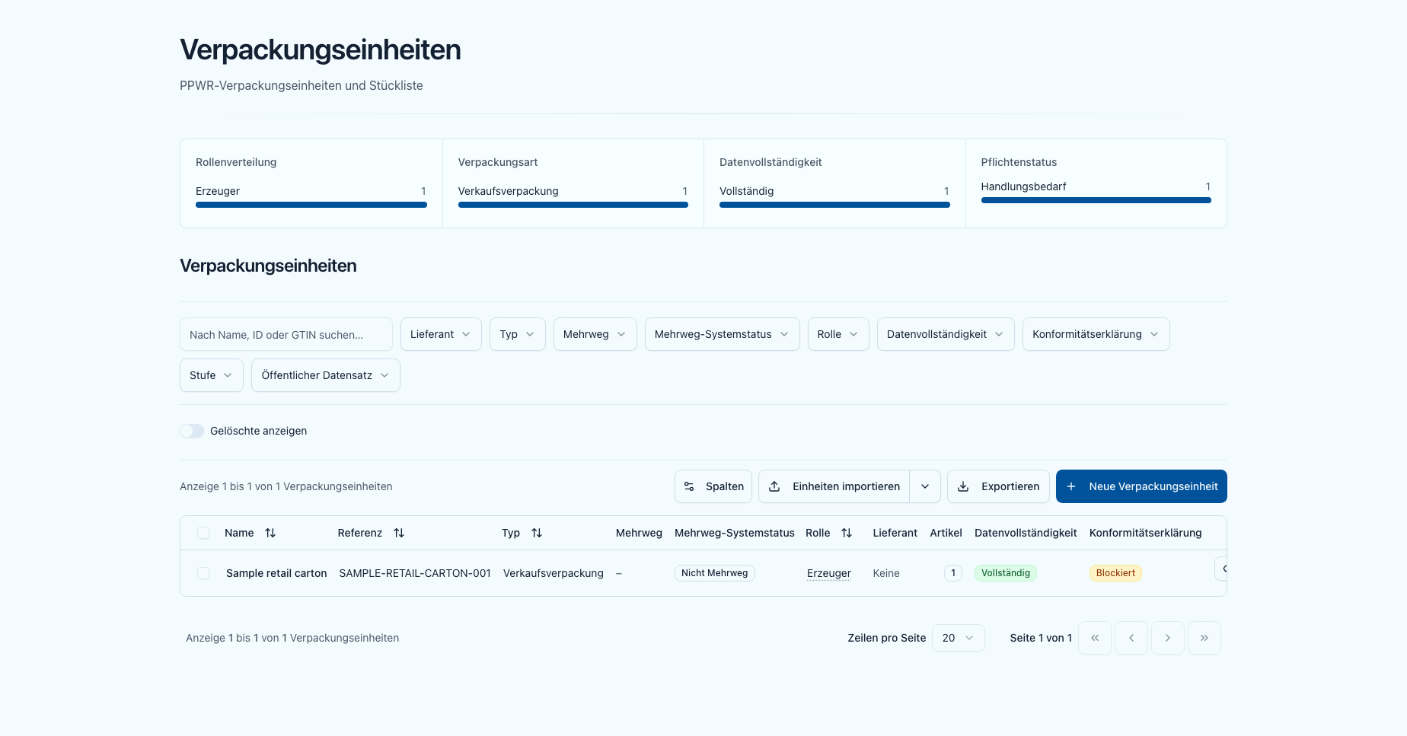Change rows per page dropdown
This screenshot has height=736, width=1407.
click(959, 638)
